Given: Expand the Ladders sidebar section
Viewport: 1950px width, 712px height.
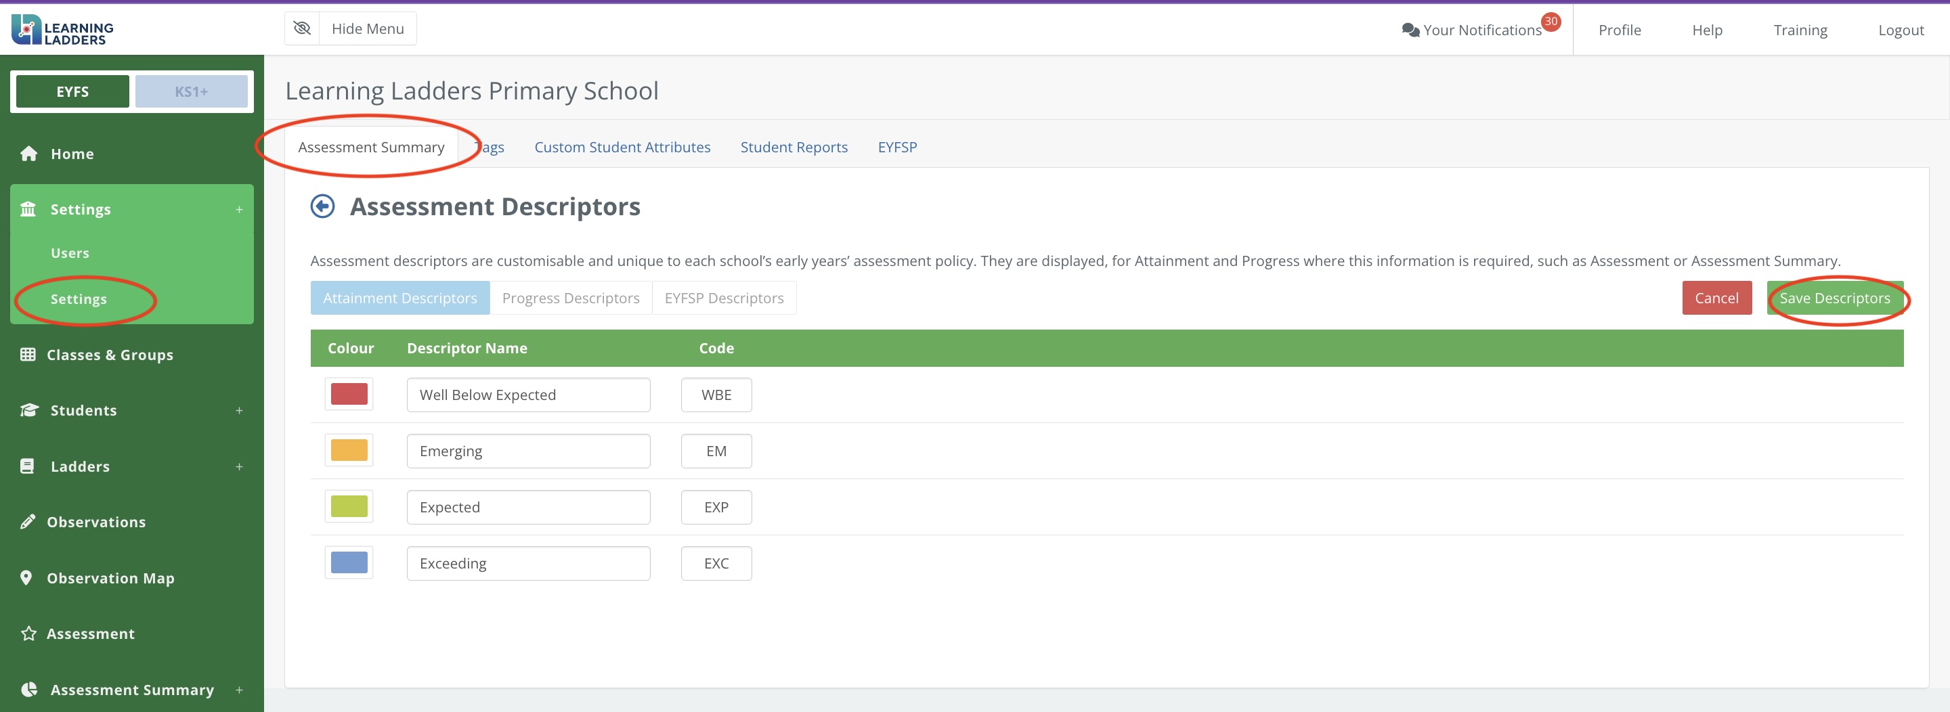Looking at the screenshot, I should [x=239, y=466].
